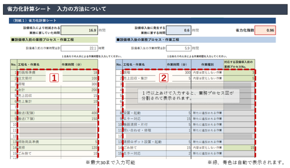
Task: Select the 釣銭等準備 cell in row 1
Action: [x=39, y=73]
